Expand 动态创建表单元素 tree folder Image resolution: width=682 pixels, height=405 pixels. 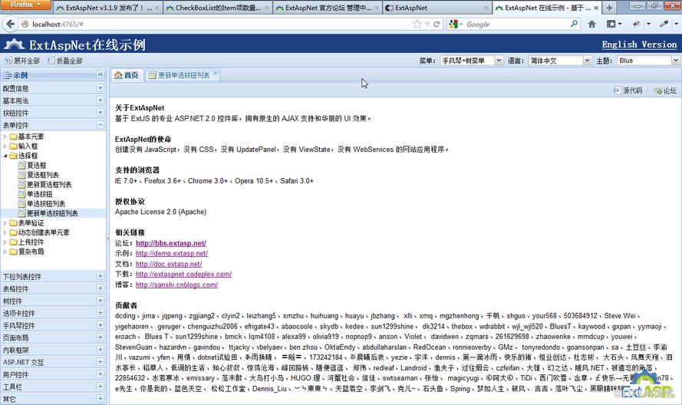tap(5, 232)
